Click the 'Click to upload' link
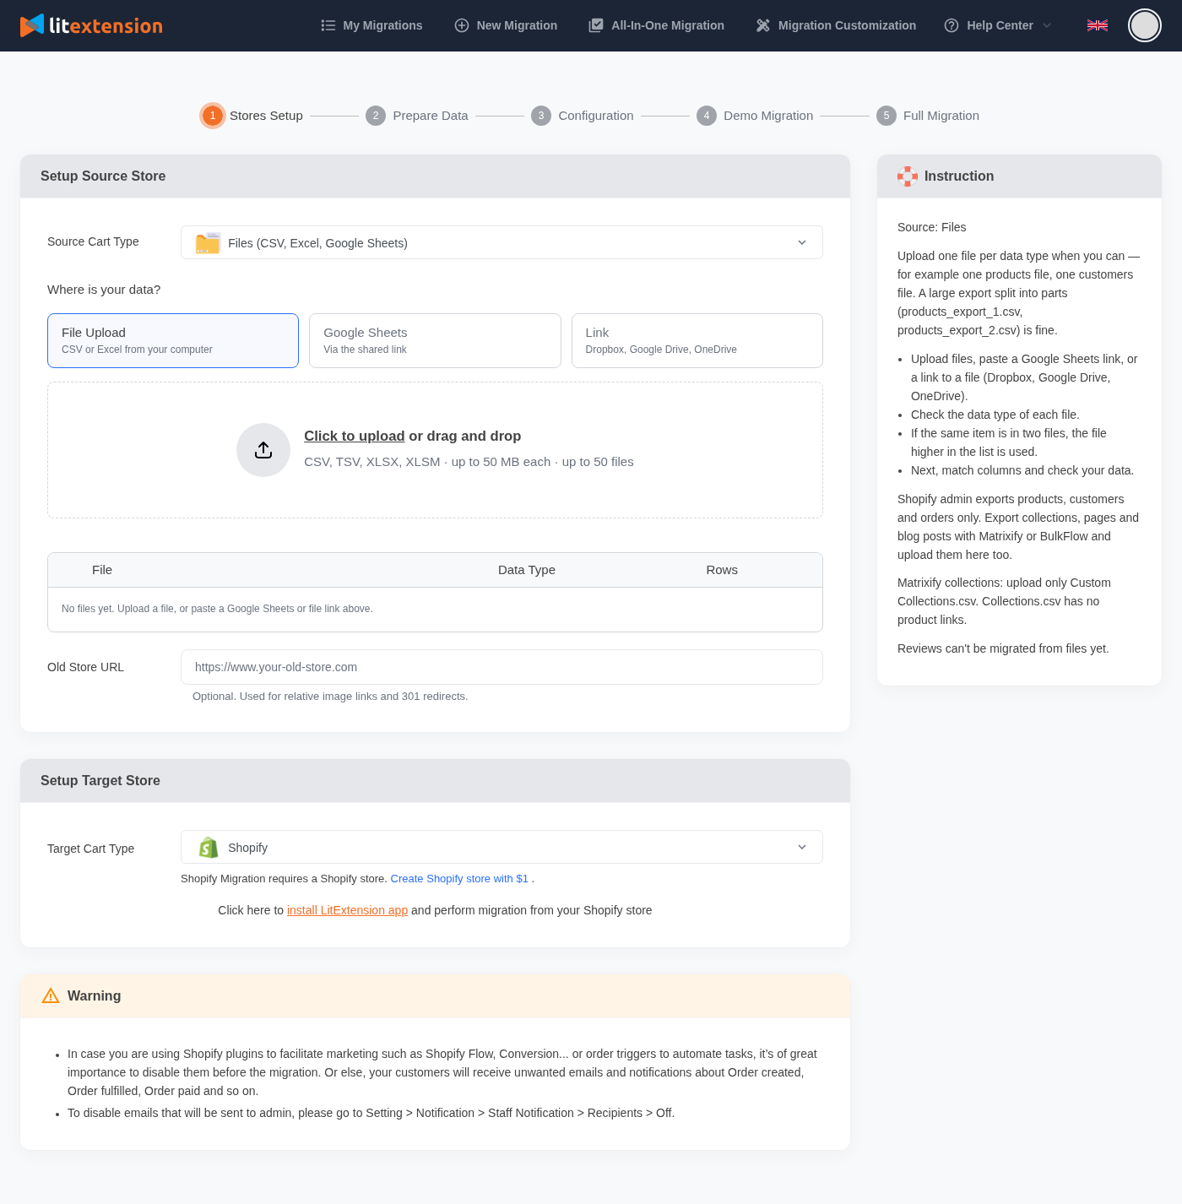This screenshot has width=1182, height=1204. (355, 436)
